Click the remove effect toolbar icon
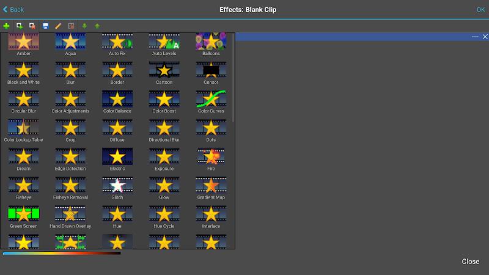Image resolution: width=489 pixels, height=275 pixels. pyautogui.click(x=32, y=26)
